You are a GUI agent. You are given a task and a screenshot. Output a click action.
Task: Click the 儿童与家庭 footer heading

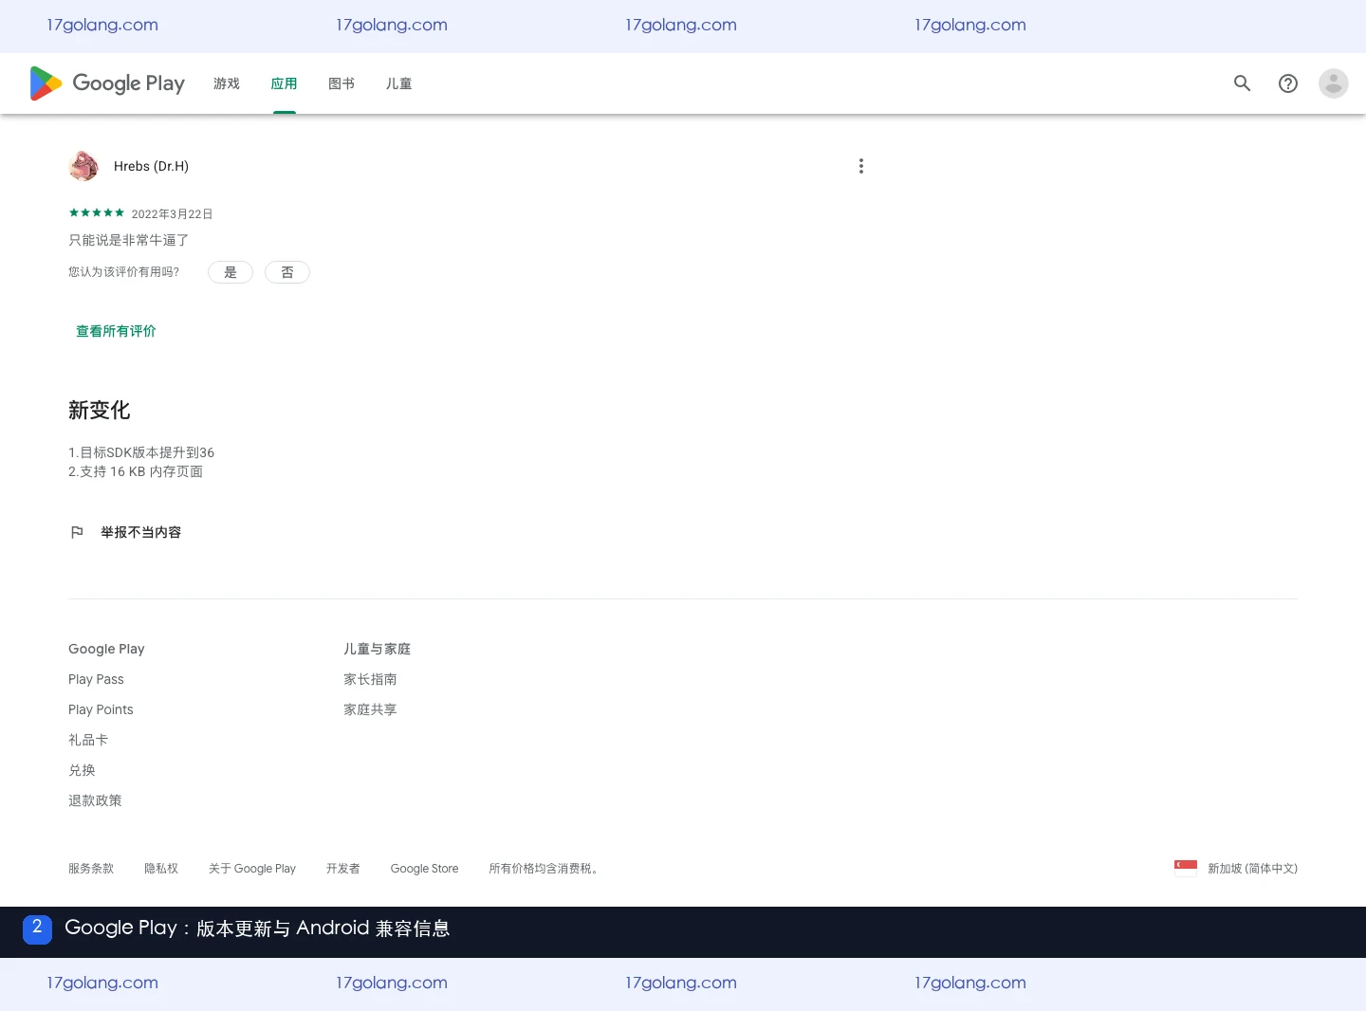[x=377, y=649]
